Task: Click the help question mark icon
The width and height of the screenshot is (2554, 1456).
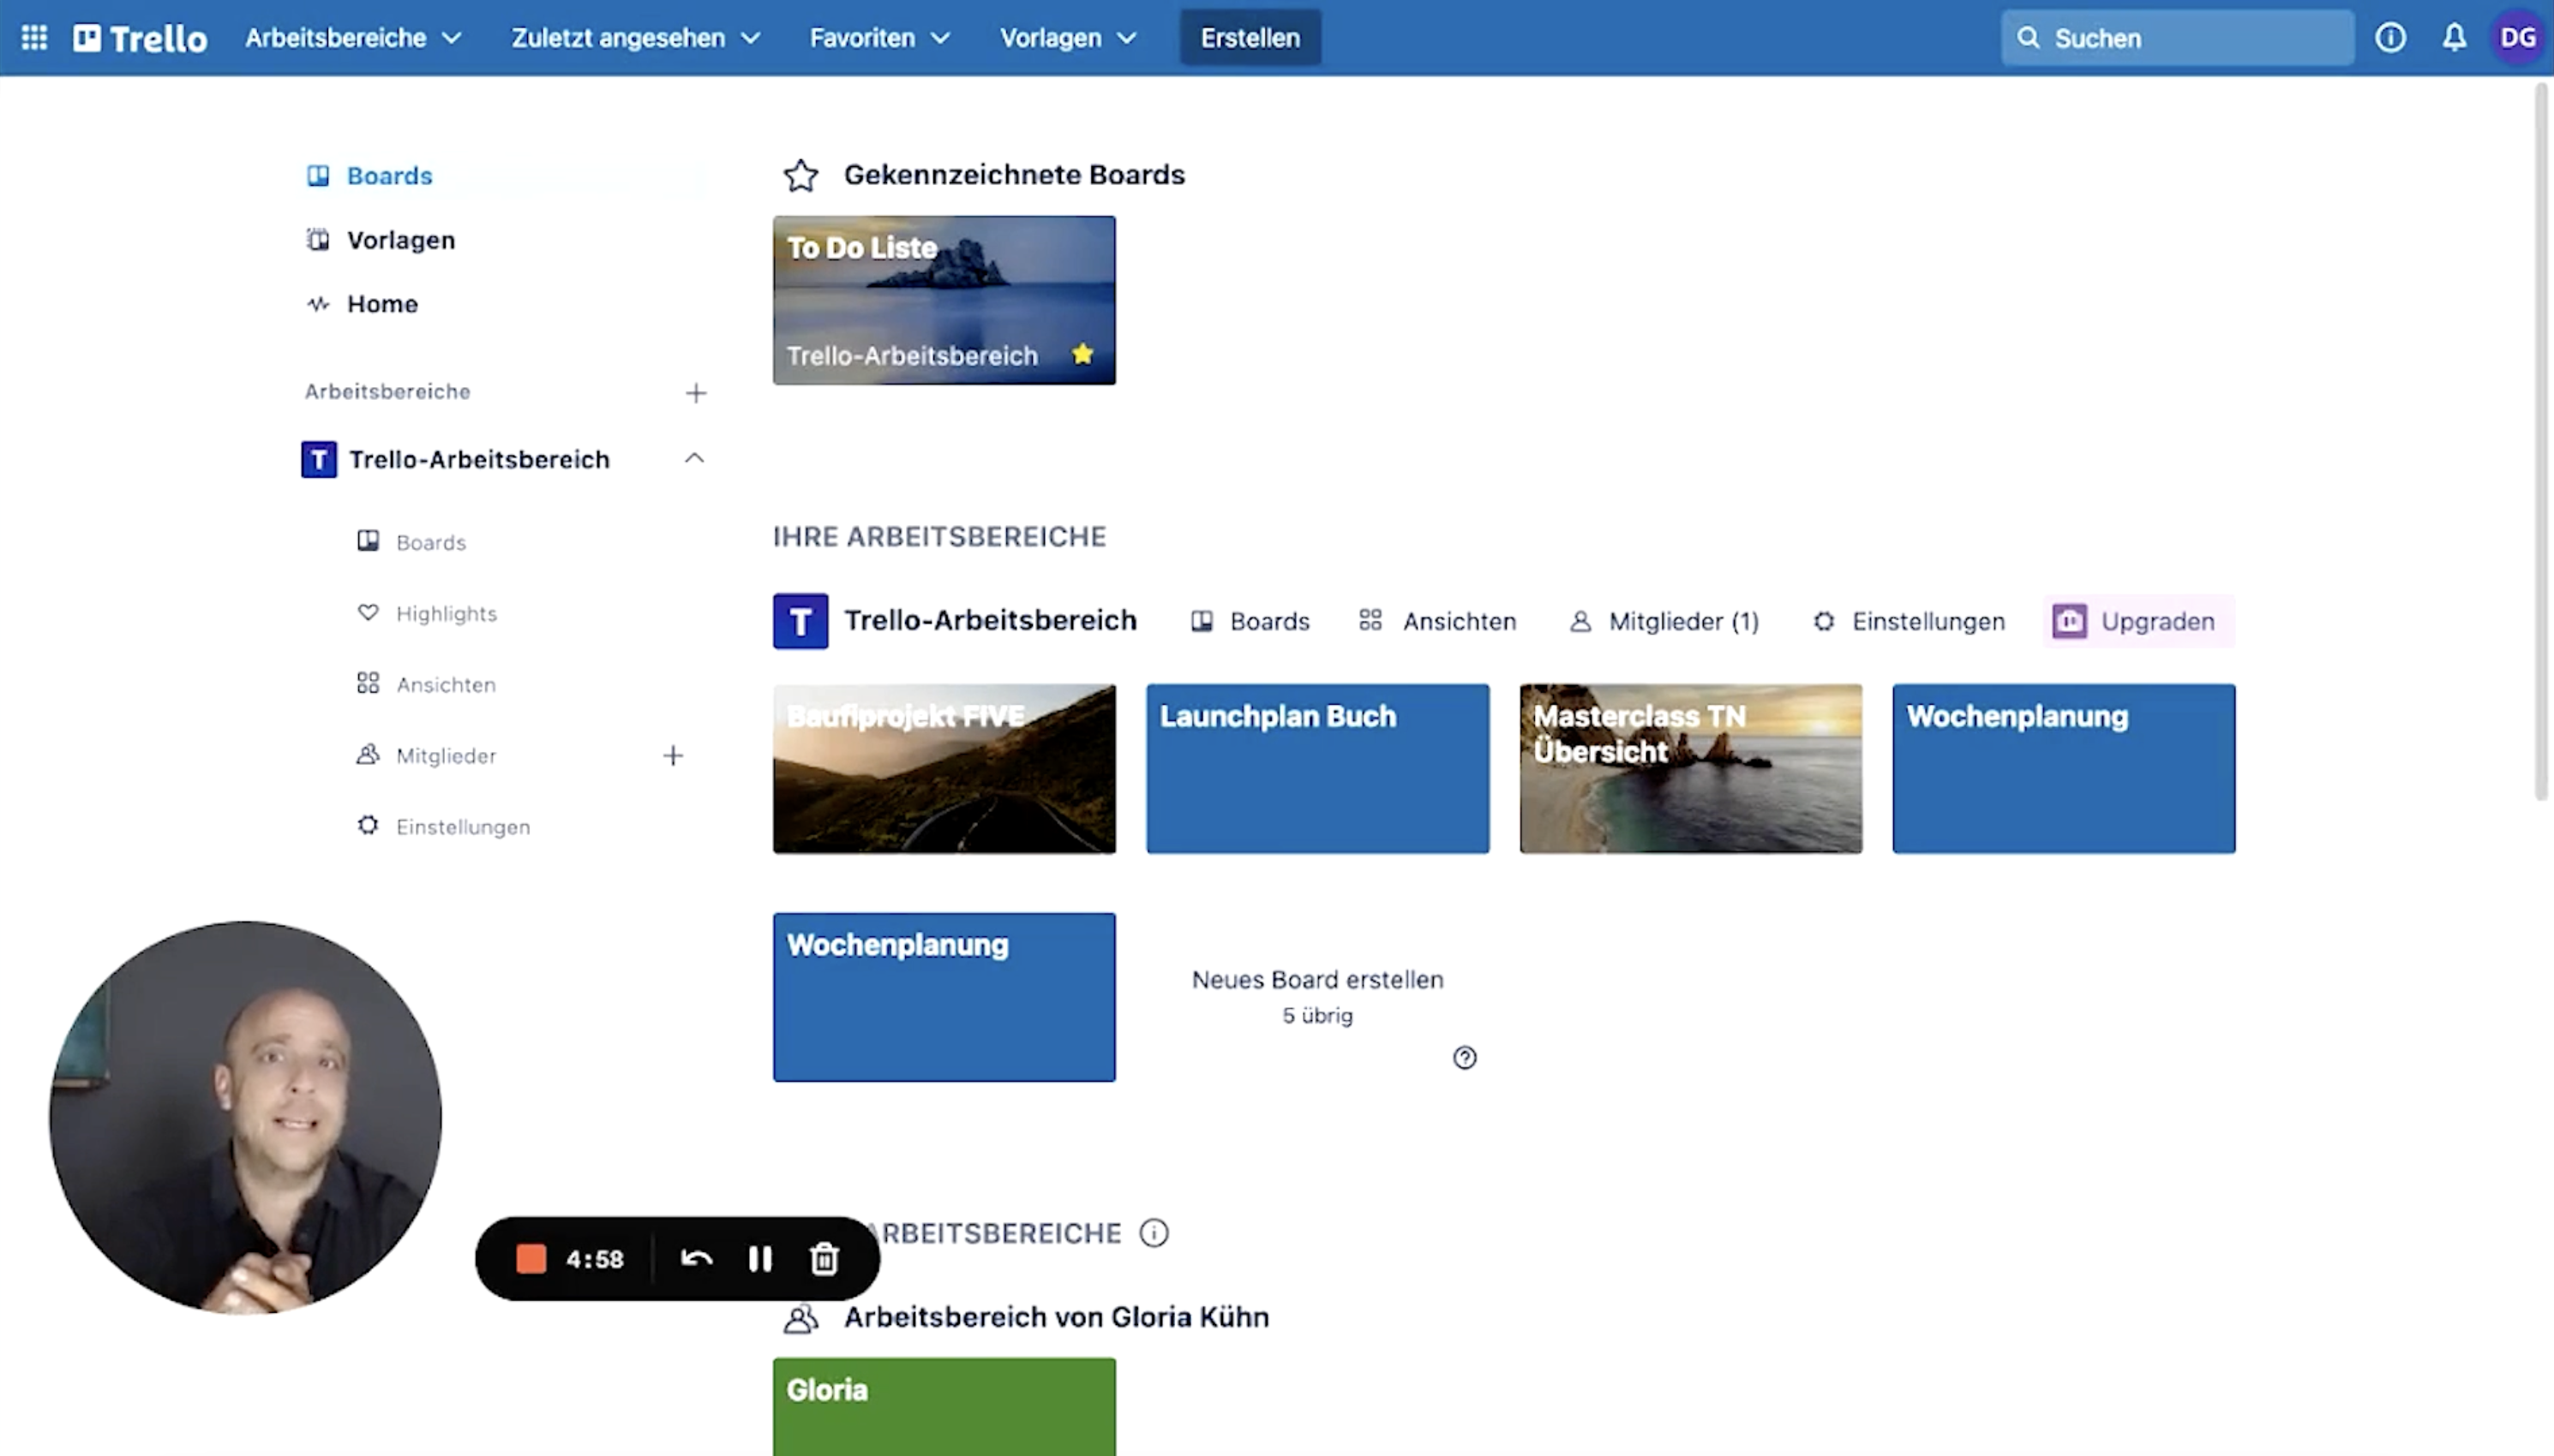Action: pyautogui.click(x=1465, y=1058)
